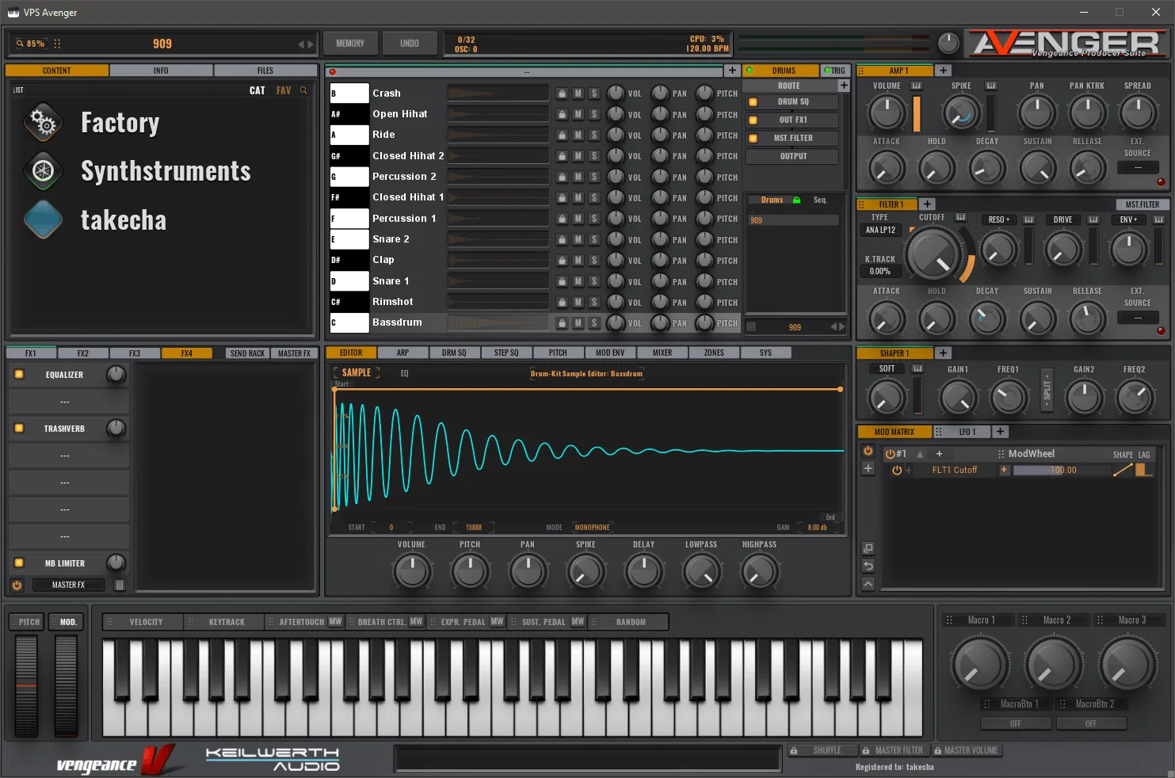Click the MST.FILTER button in filter panel
This screenshot has width=1175, height=778.
point(1142,204)
